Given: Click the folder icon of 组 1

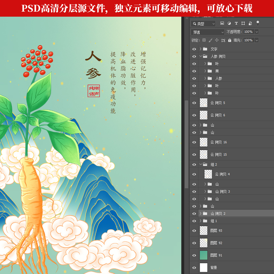Looking at the screenshot, I should (x=205, y=221).
